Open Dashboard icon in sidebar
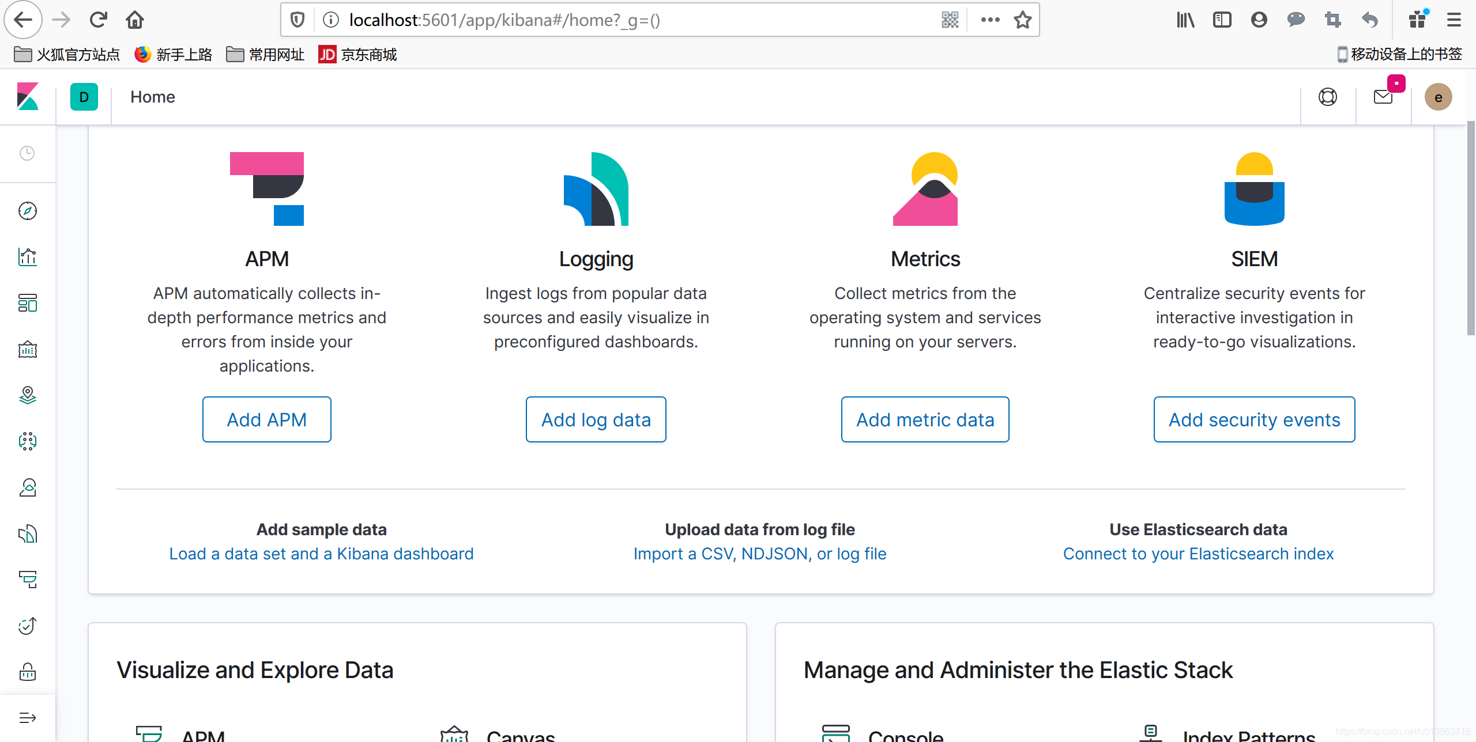This screenshot has width=1476, height=742. (27, 303)
